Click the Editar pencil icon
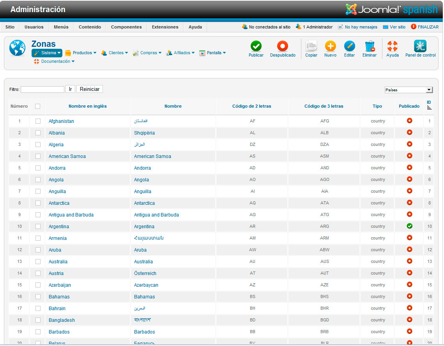Screen dimensions: 444x346 [x=349, y=46]
